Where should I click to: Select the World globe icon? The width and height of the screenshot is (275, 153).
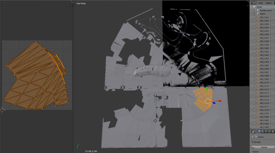tap(258, 14)
